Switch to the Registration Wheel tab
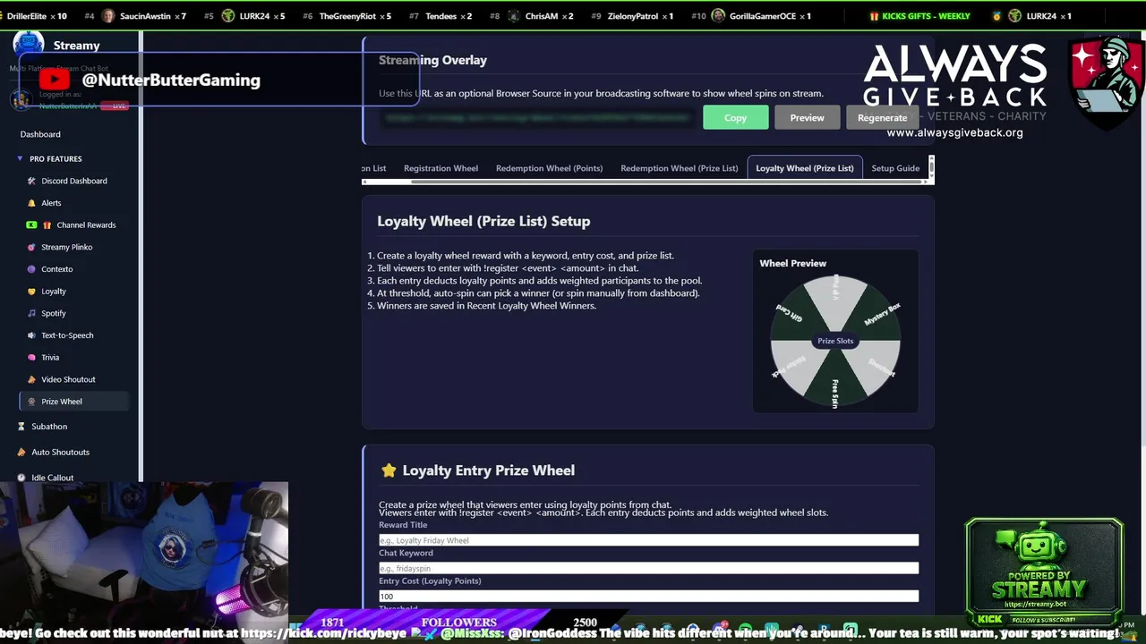Viewport: 1146px width, 644px height. pos(440,168)
